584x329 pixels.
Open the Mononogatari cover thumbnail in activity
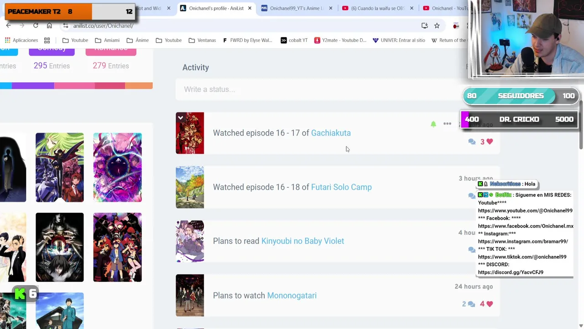(x=190, y=295)
